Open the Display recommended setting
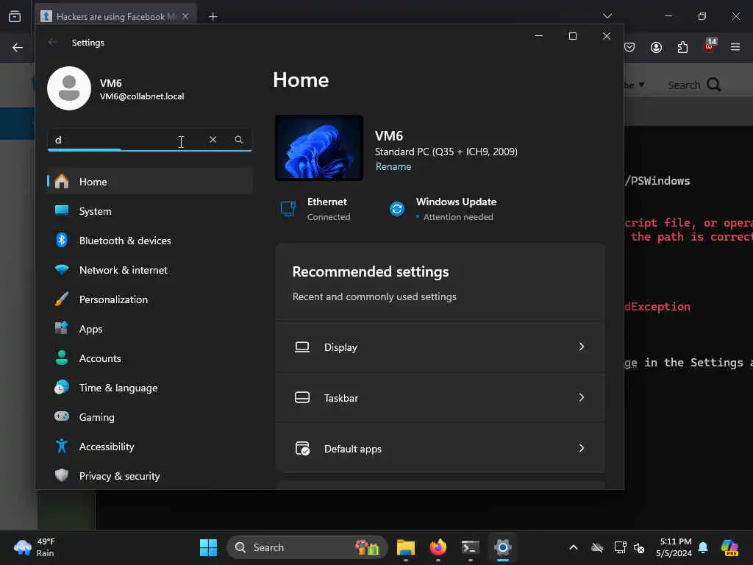The image size is (753, 565). click(440, 347)
